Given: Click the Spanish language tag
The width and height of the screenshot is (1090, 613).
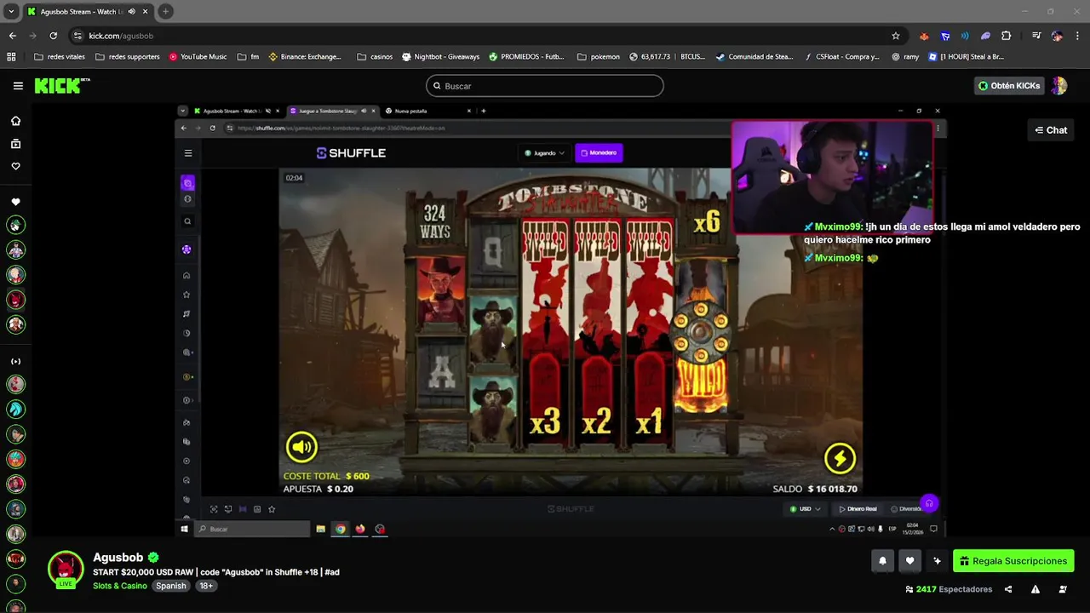Looking at the screenshot, I should pyautogui.click(x=170, y=586).
